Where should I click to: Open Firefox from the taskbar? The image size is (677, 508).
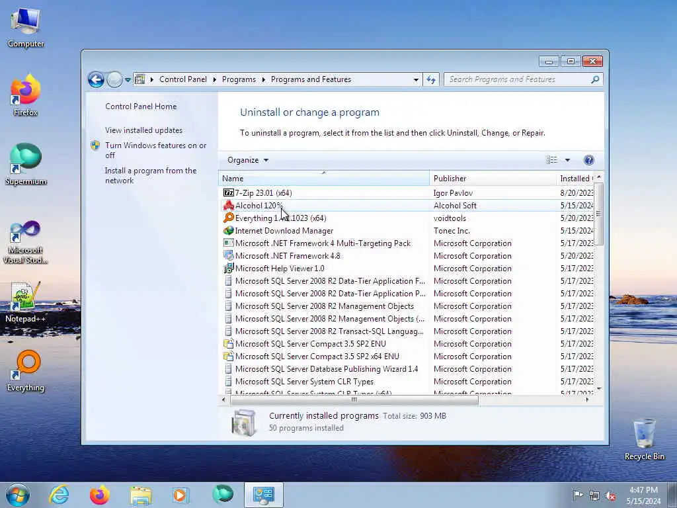pos(100,495)
